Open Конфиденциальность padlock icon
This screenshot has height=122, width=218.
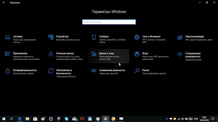(x=7, y=71)
